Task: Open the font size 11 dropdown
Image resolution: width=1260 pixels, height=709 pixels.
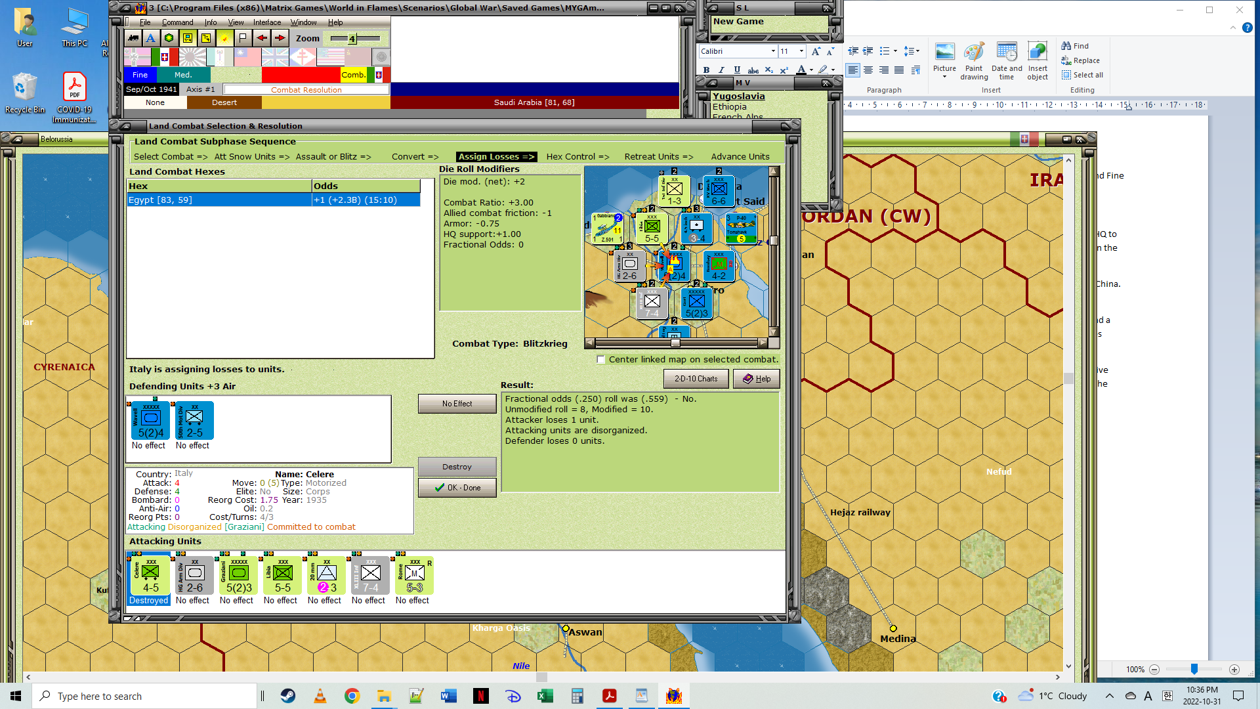Action: click(x=801, y=51)
